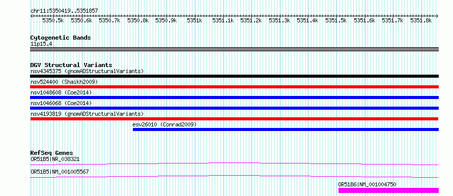The width and height of the screenshot is (453, 196).
Task: Click the 5350.7k ruler tick label
Action: click(x=109, y=20)
